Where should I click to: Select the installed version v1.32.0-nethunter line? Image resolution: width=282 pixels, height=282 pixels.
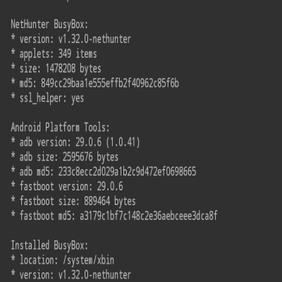point(71,275)
